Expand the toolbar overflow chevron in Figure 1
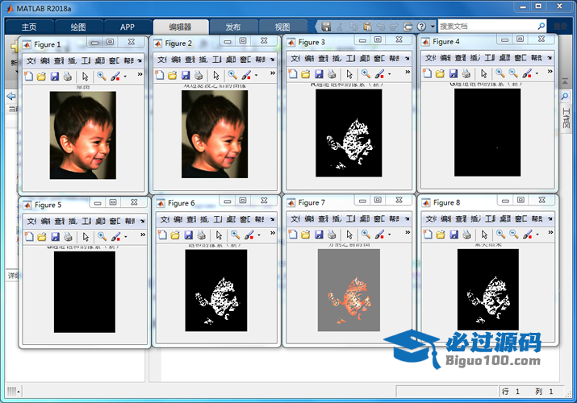The width and height of the screenshot is (577, 403). pos(140,75)
